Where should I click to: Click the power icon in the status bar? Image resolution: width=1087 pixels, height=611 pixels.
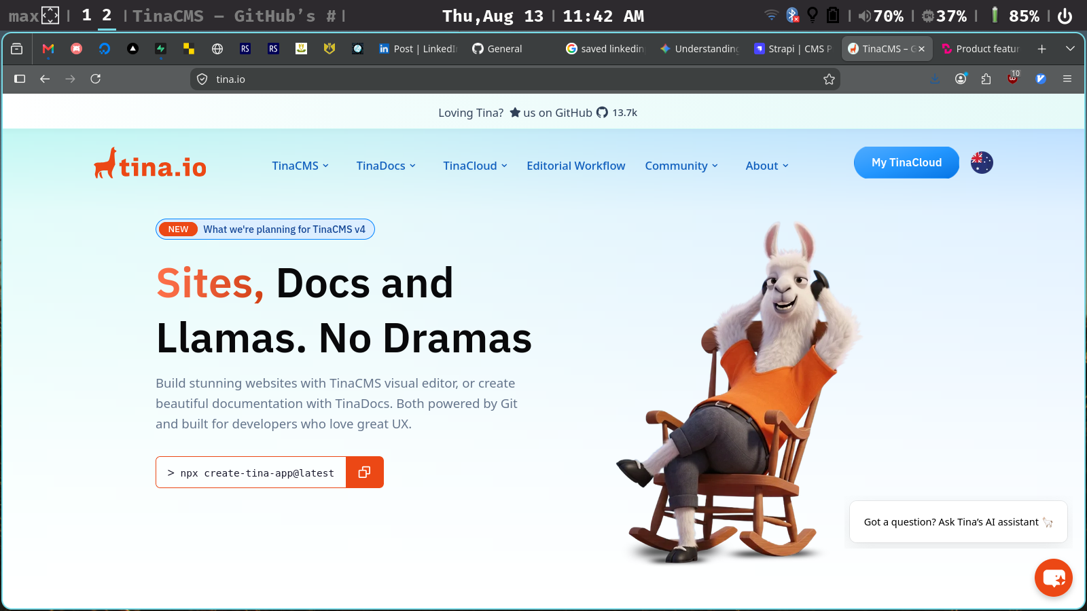[1065, 16]
